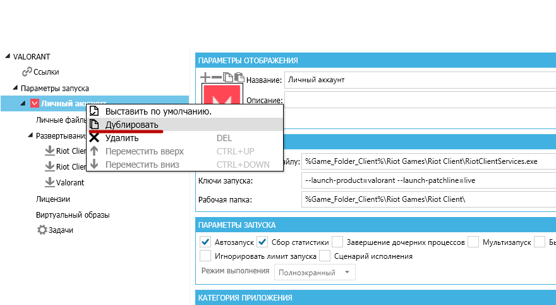The width and height of the screenshot is (556, 305).
Task: Collapse the Параметры запуска tree node
Action: [x=15, y=87]
